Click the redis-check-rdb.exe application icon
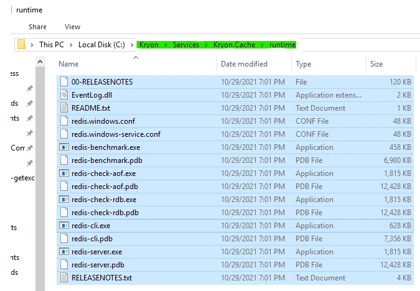The width and height of the screenshot is (420, 291). click(64, 199)
